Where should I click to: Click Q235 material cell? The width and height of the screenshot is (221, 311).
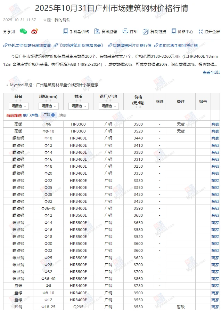[78, 307]
